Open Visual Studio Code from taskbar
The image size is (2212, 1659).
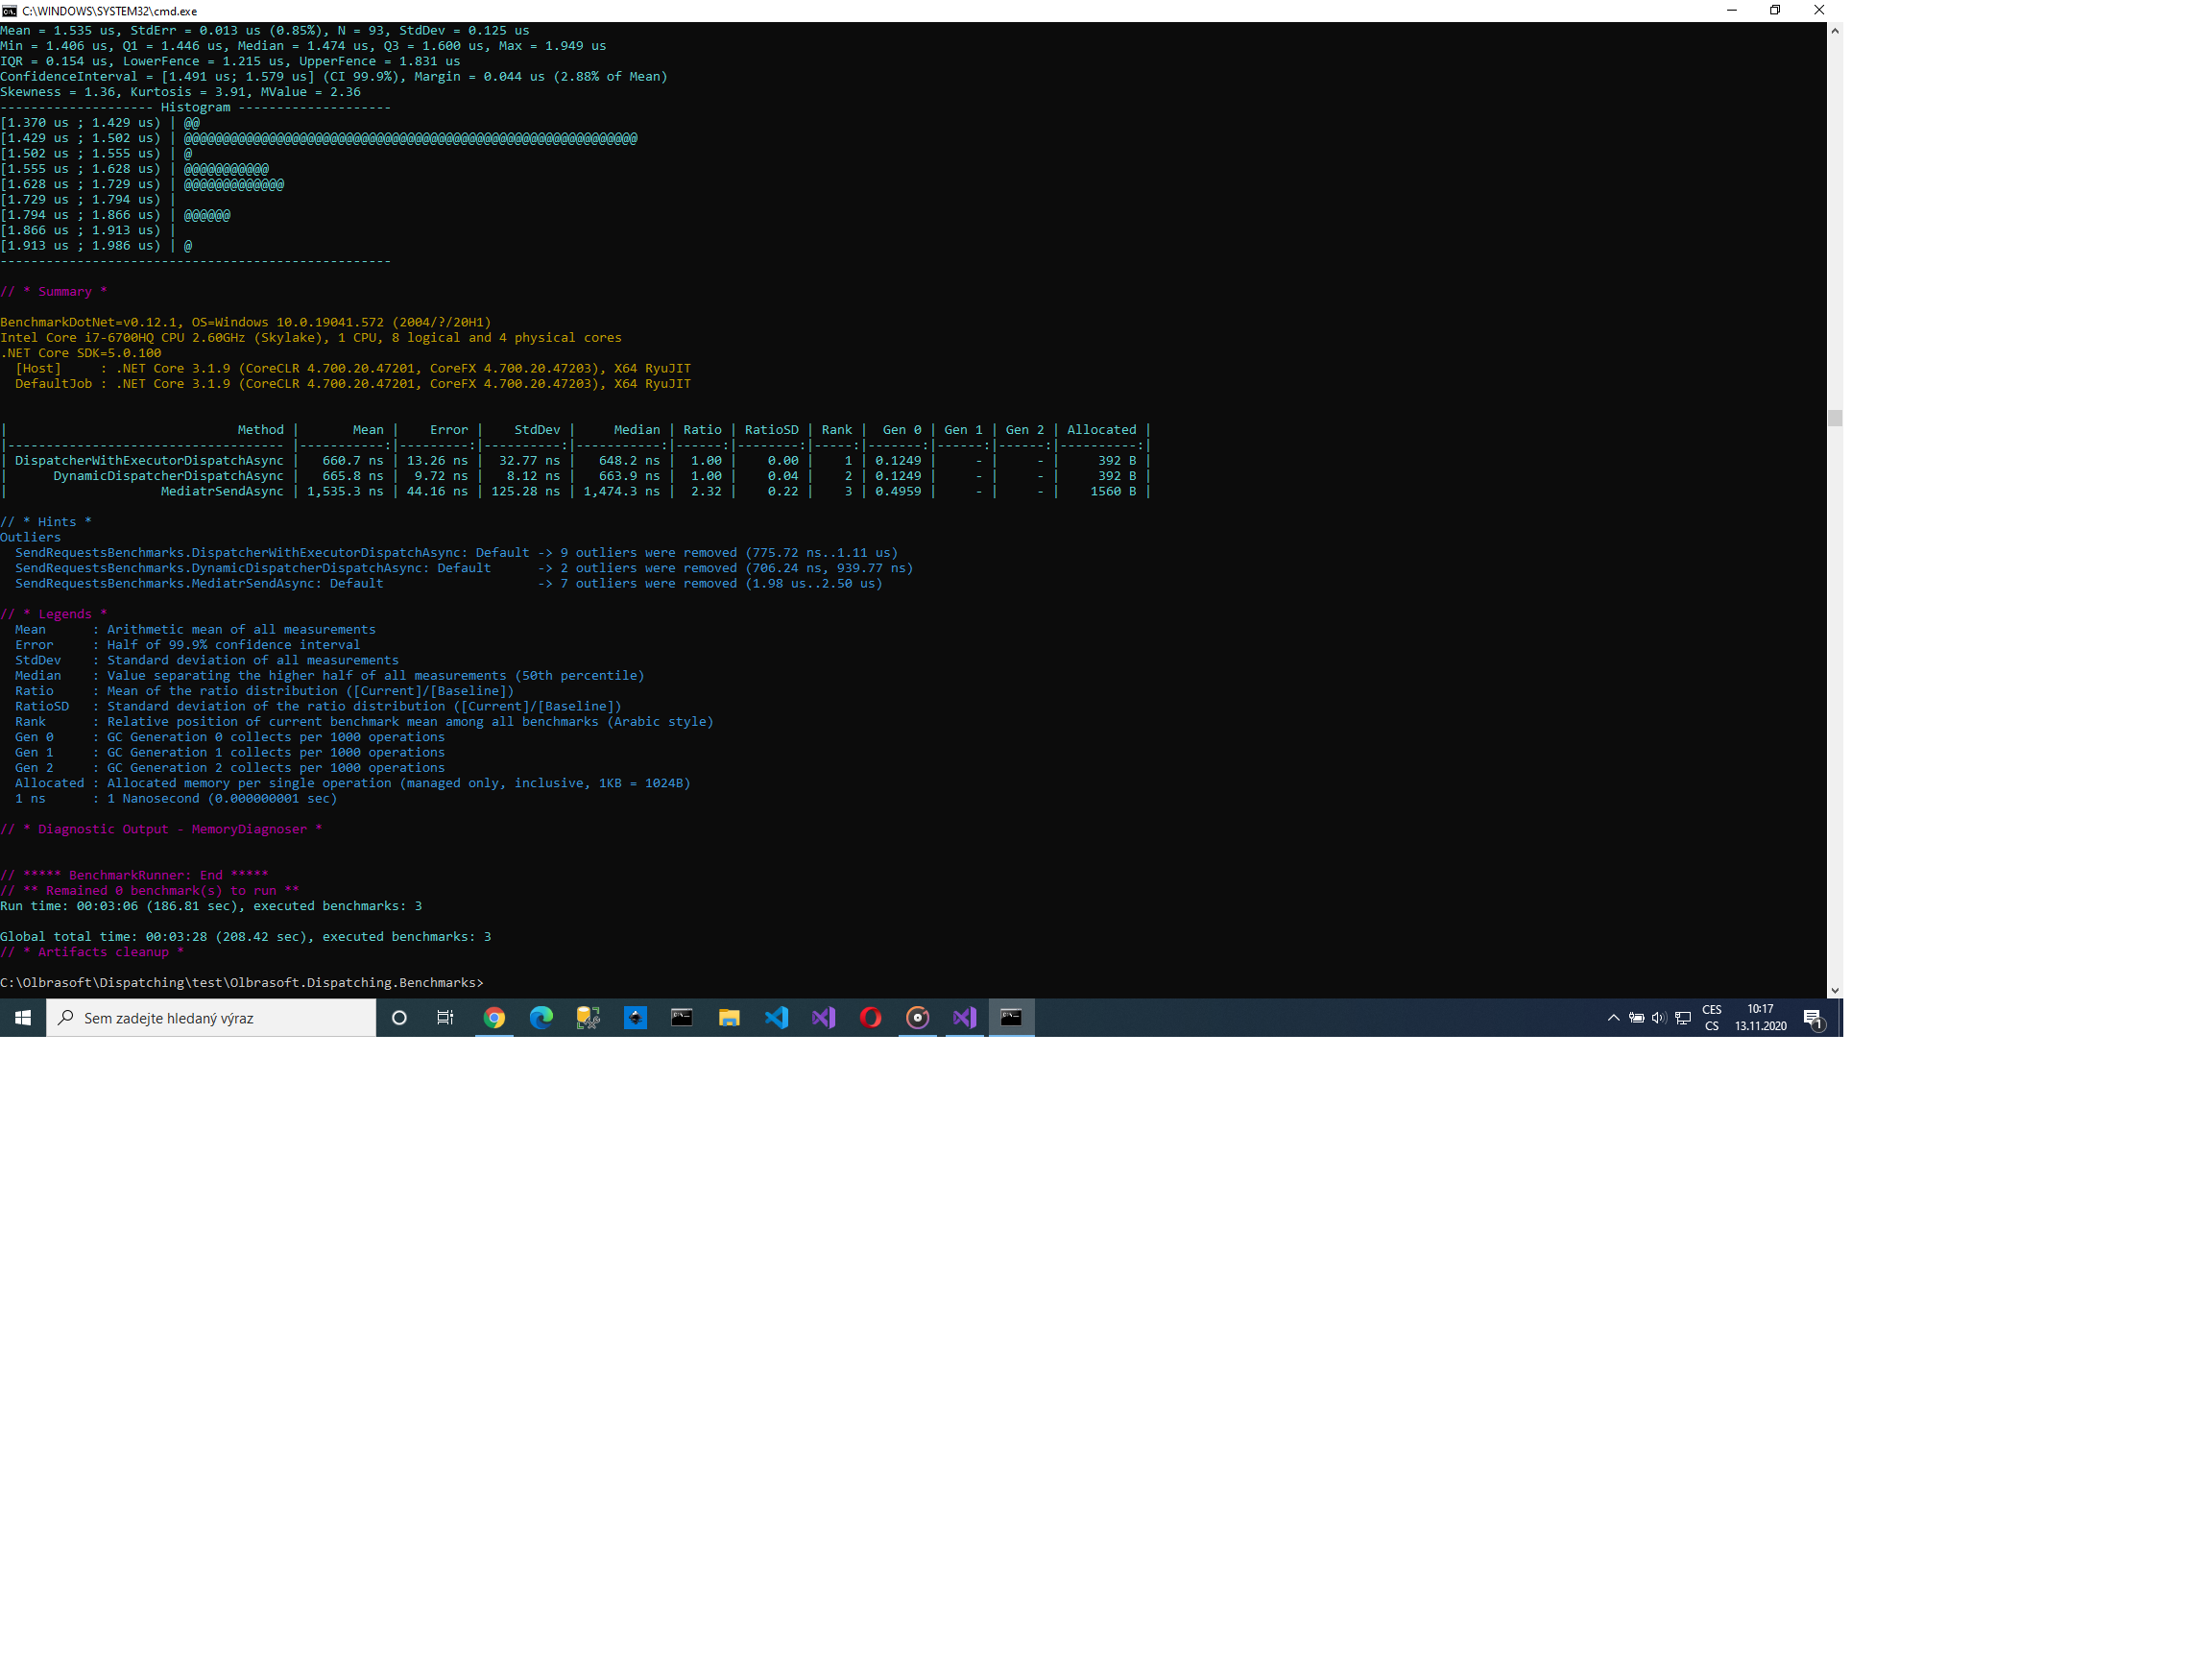click(776, 1017)
